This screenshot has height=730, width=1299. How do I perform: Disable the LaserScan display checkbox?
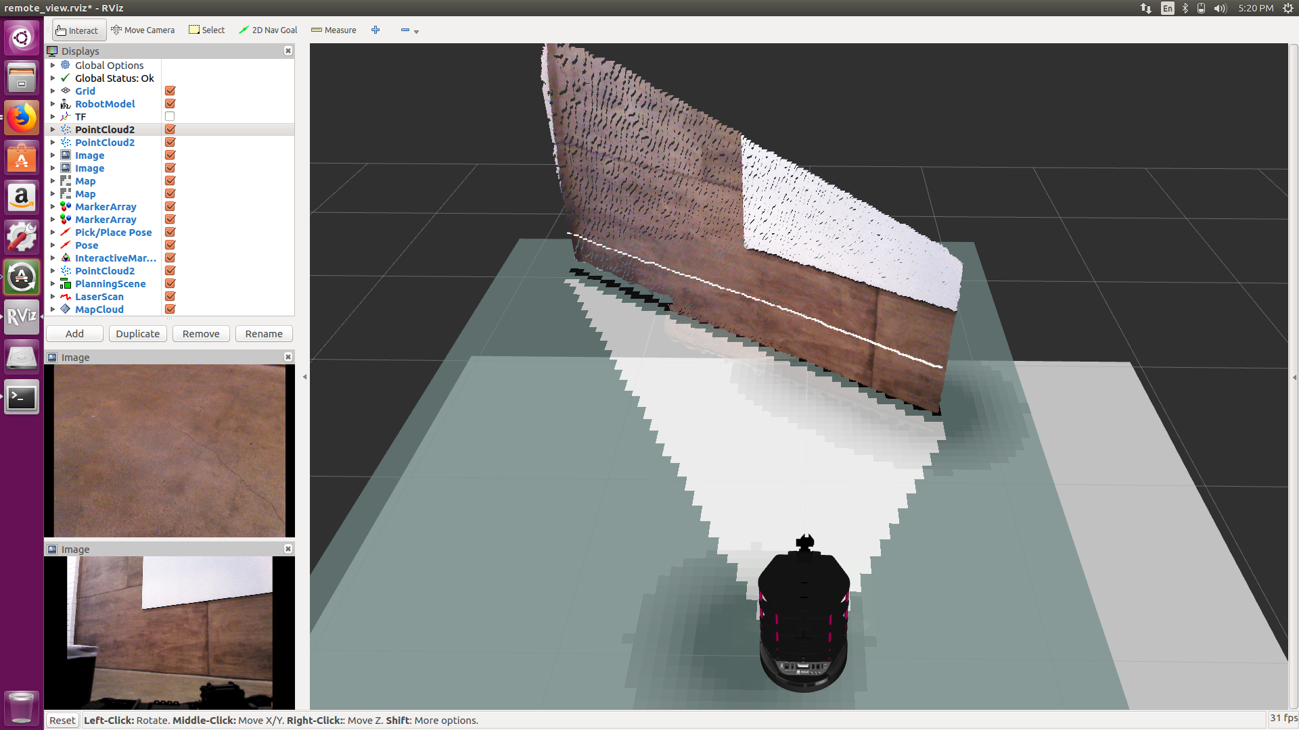coord(170,297)
